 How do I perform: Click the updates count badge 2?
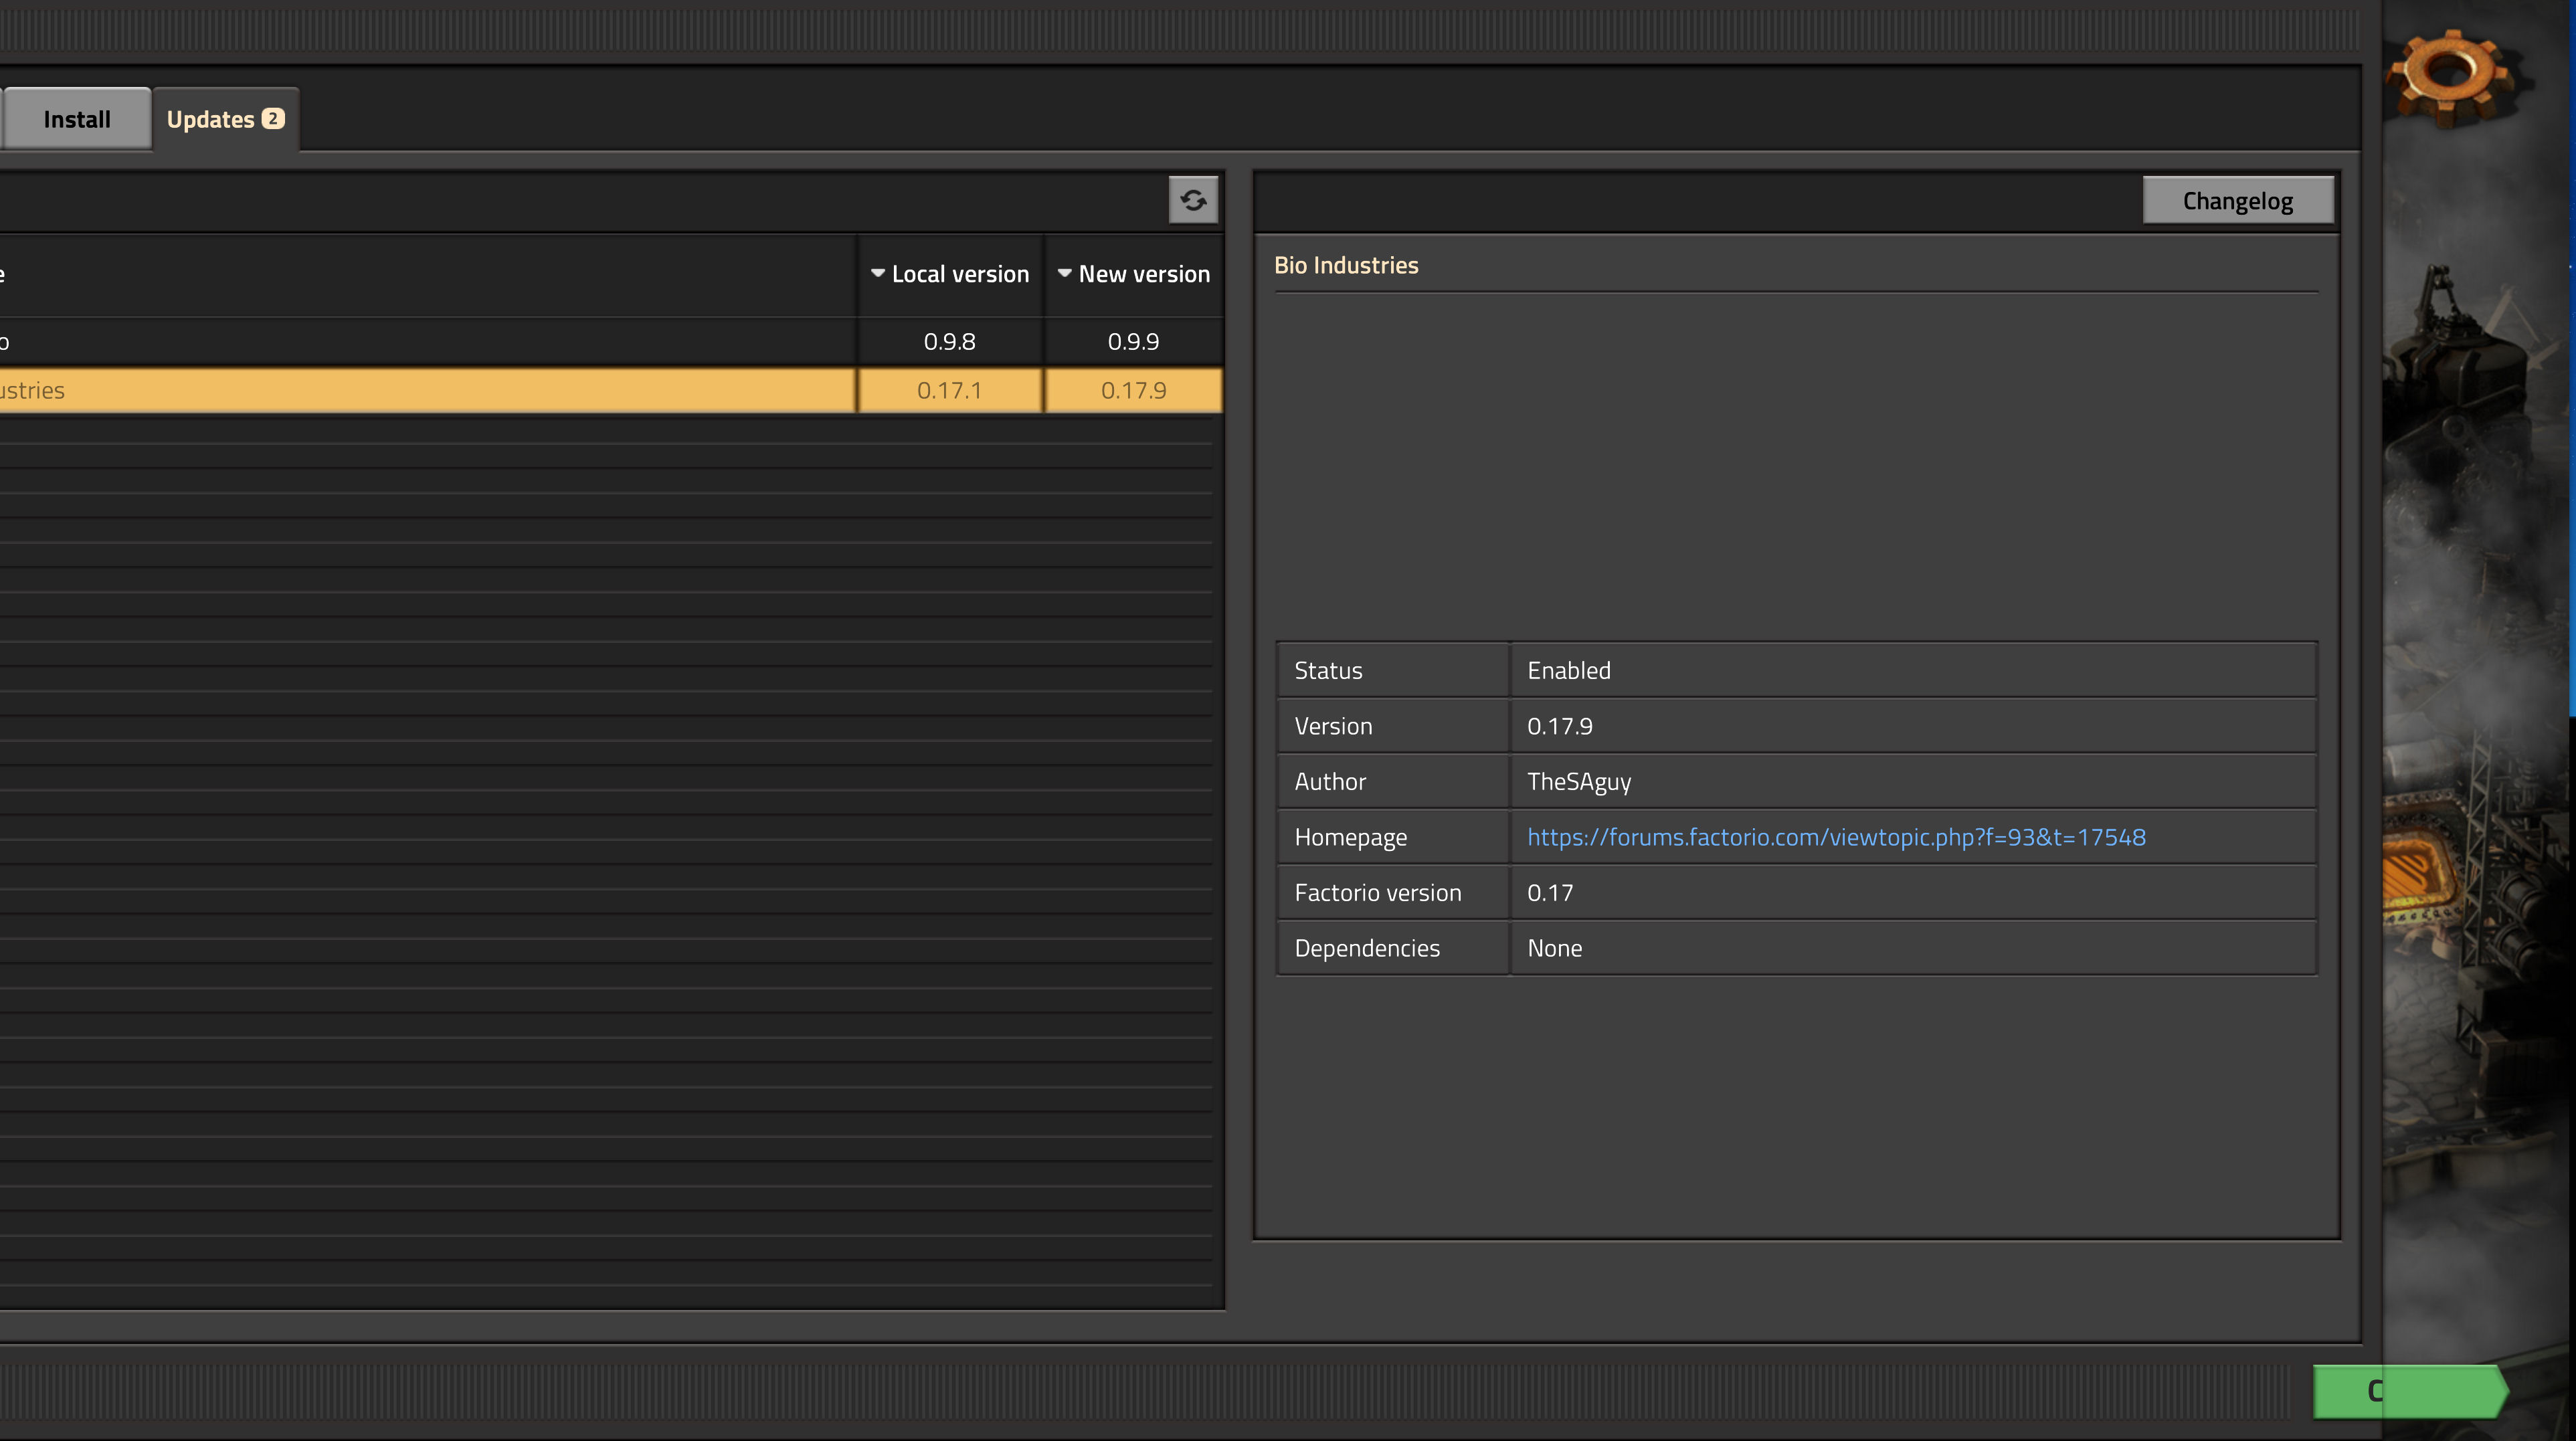point(273,119)
